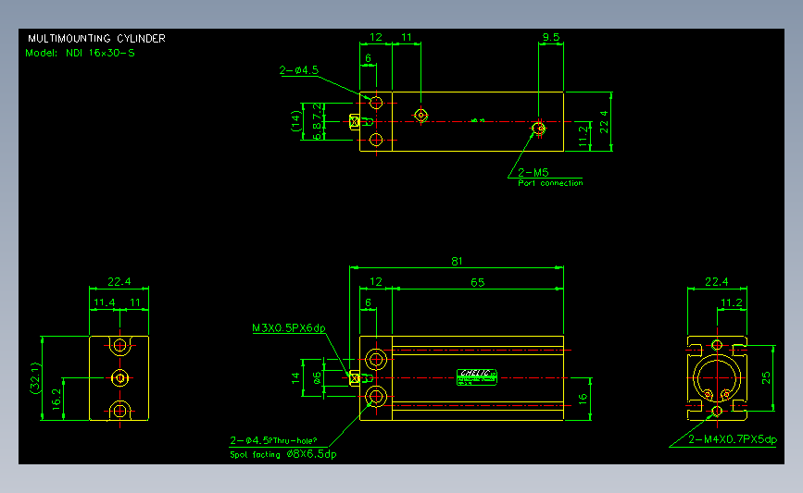Select the '(32.1)' reference dimension
Viewport: 803px width, 493px height.
[35, 378]
